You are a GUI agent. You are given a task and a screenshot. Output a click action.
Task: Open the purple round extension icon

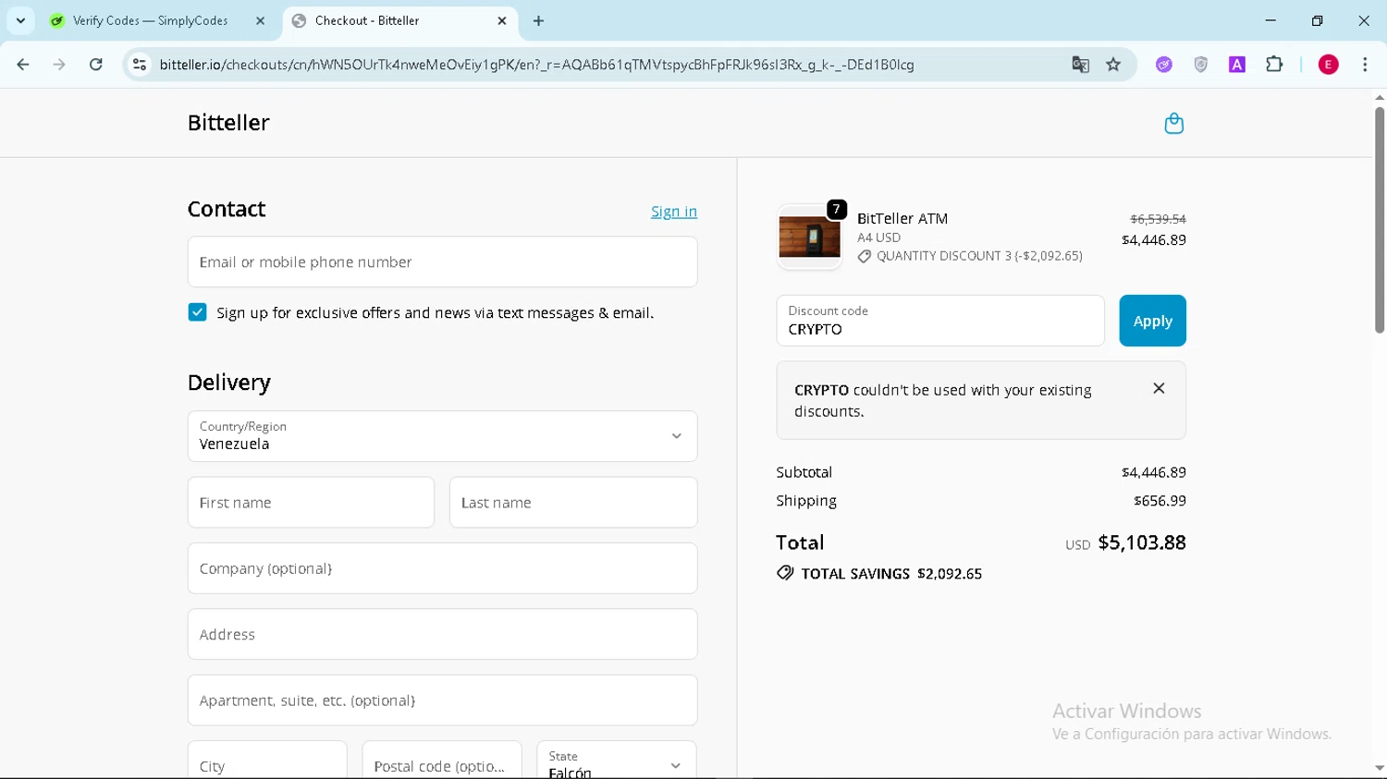click(x=1164, y=65)
